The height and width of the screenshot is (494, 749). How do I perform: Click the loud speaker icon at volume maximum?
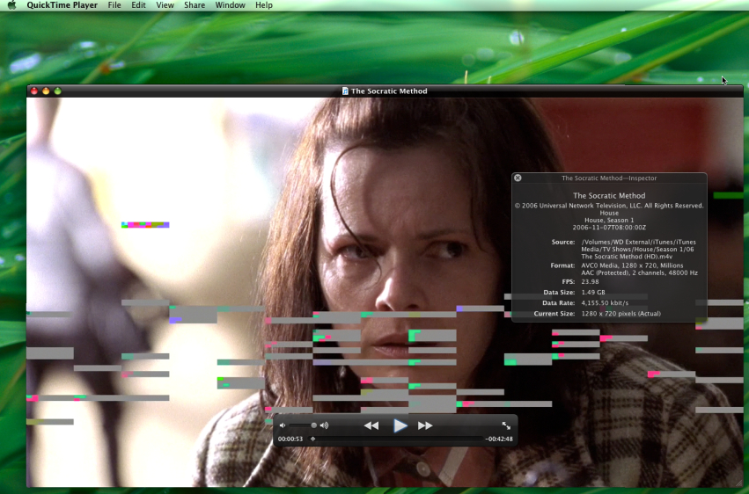tap(325, 425)
